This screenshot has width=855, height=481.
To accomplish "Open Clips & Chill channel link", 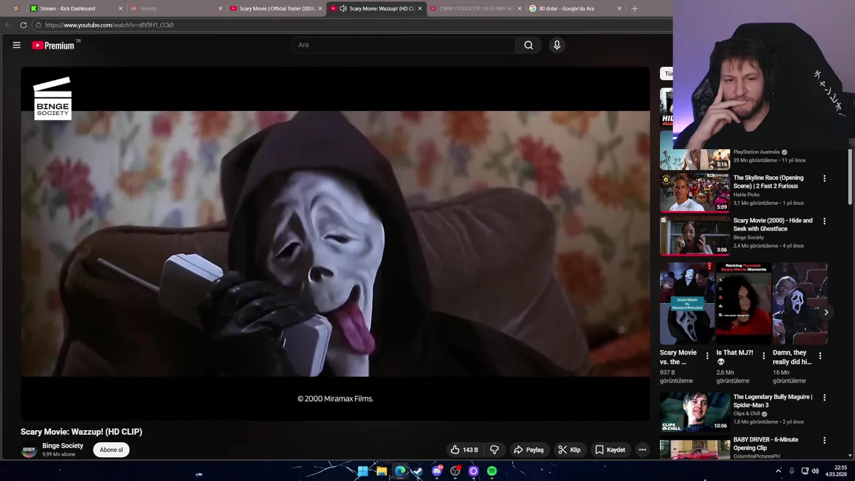I will [x=747, y=414].
